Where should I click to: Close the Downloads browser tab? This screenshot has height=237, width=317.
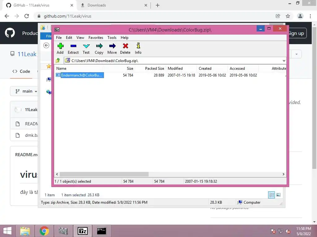(146, 5)
